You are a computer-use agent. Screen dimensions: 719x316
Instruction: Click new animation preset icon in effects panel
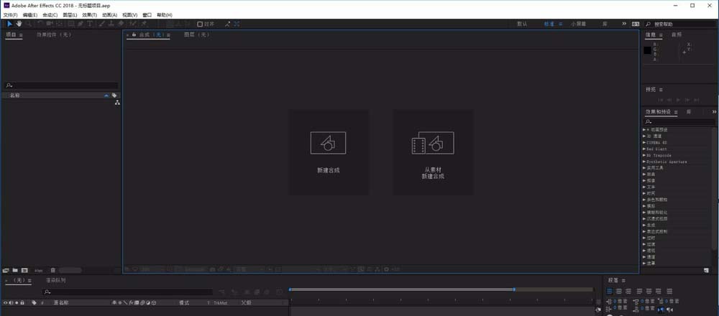coord(706,270)
